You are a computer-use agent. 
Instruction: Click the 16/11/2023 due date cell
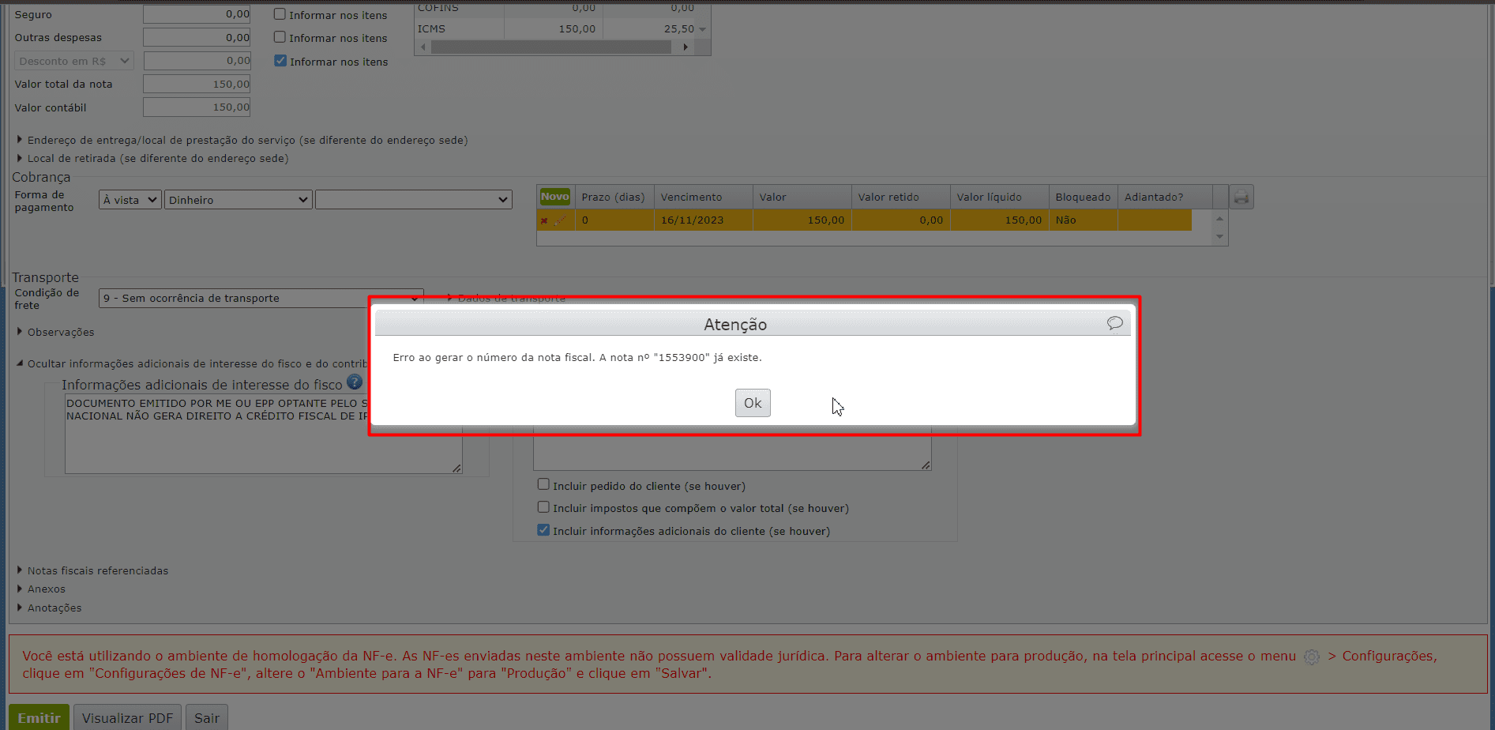point(704,220)
